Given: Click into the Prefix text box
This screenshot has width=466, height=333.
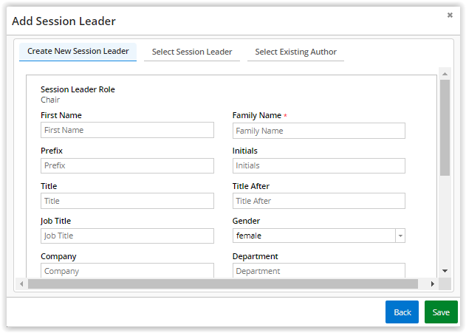Looking at the screenshot, I should 127,165.
